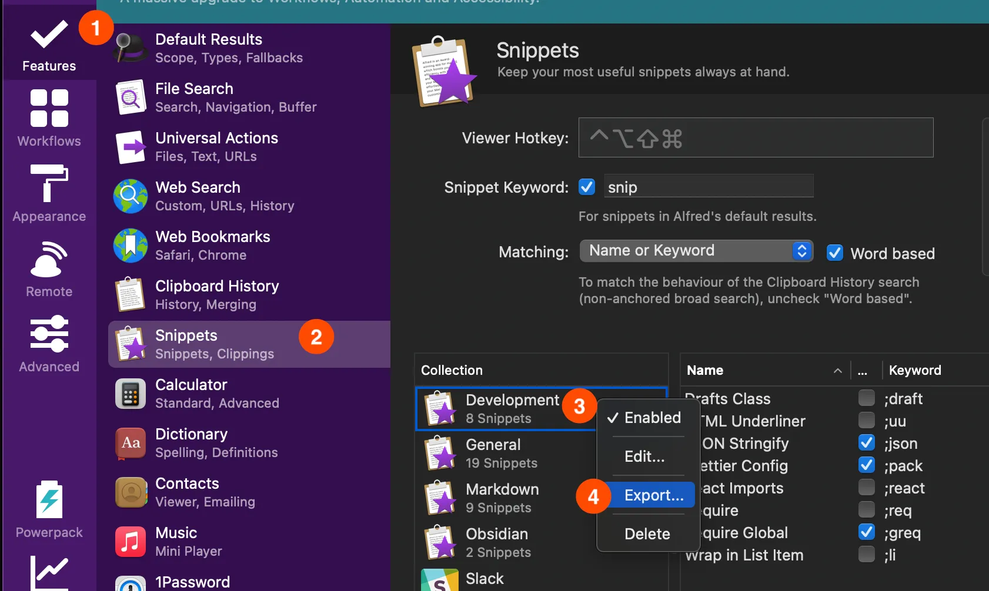Image resolution: width=989 pixels, height=591 pixels.
Task: Toggle the Snippet Keyword checkbox
Action: pyautogui.click(x=587, y=187)
